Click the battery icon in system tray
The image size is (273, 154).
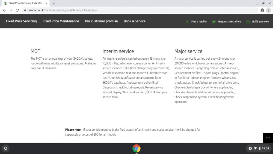pos(260,149)
